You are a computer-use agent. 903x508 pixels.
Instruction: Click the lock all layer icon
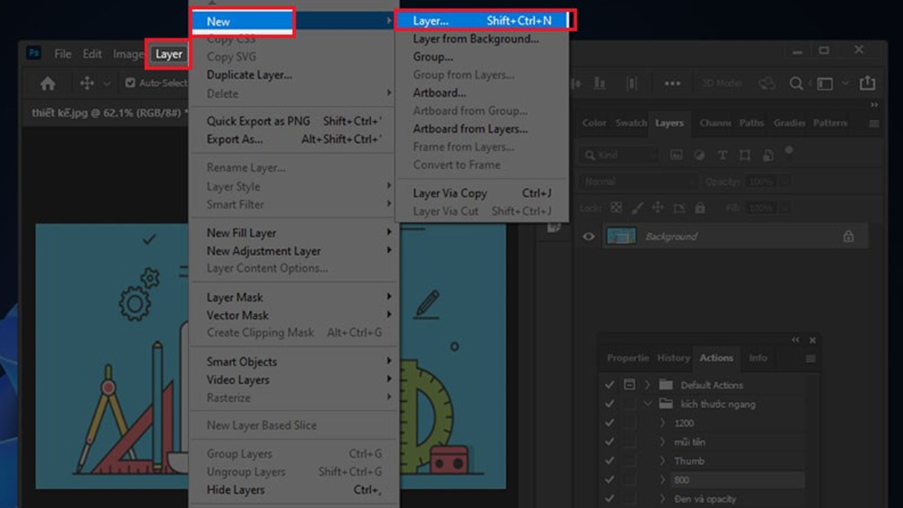[700, 208]
